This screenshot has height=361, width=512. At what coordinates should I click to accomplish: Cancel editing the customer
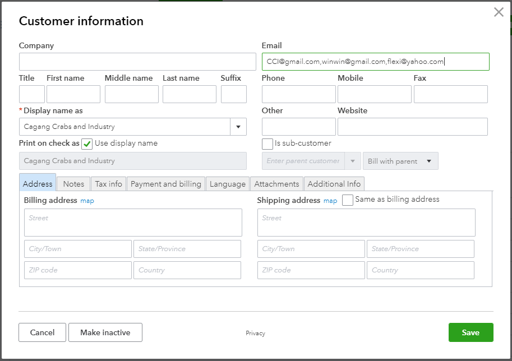42,332
